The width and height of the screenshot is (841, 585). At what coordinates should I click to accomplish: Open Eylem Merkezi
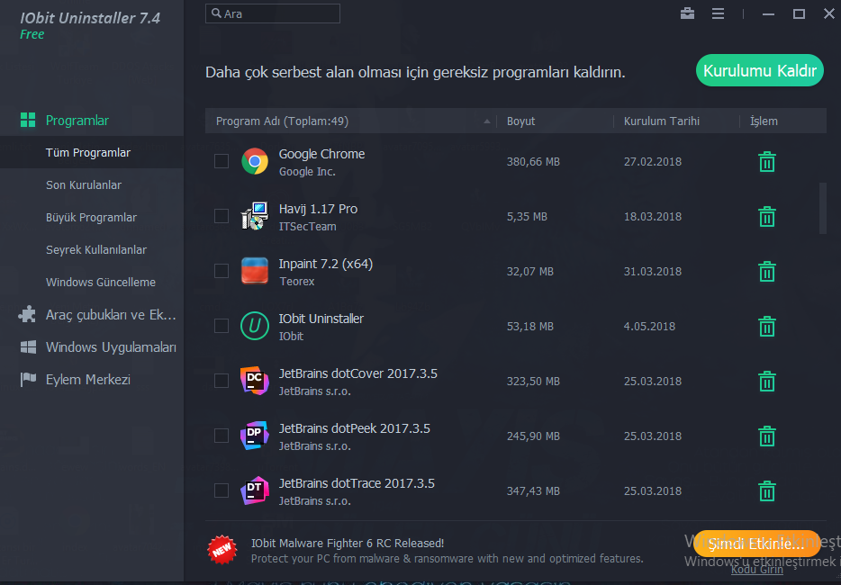click(88, 380)
